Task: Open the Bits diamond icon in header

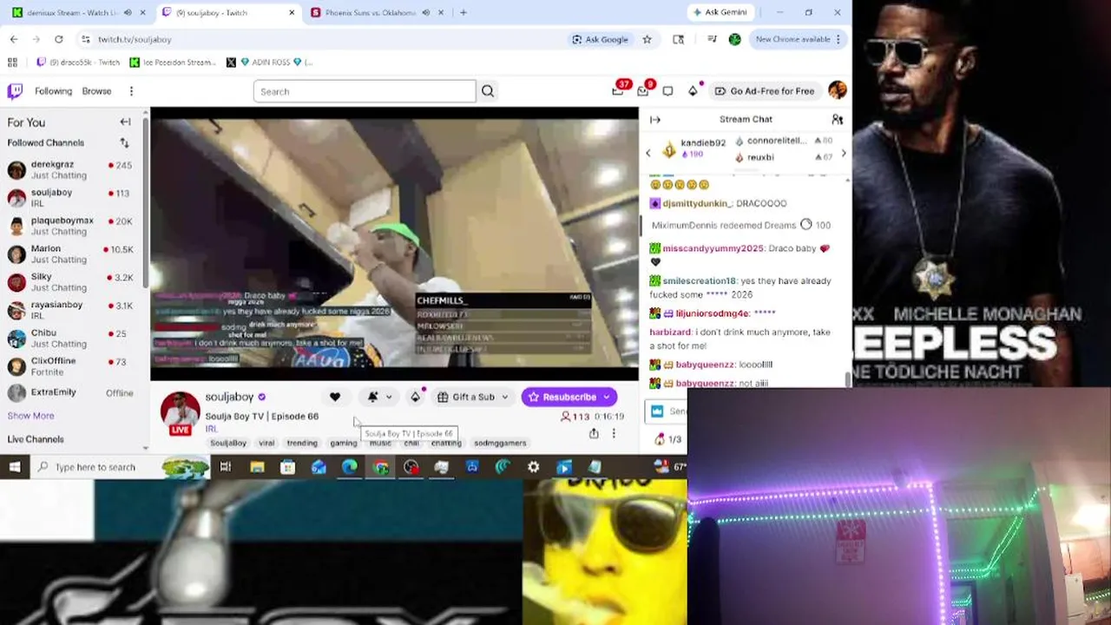Action: [x=693, y=90]
